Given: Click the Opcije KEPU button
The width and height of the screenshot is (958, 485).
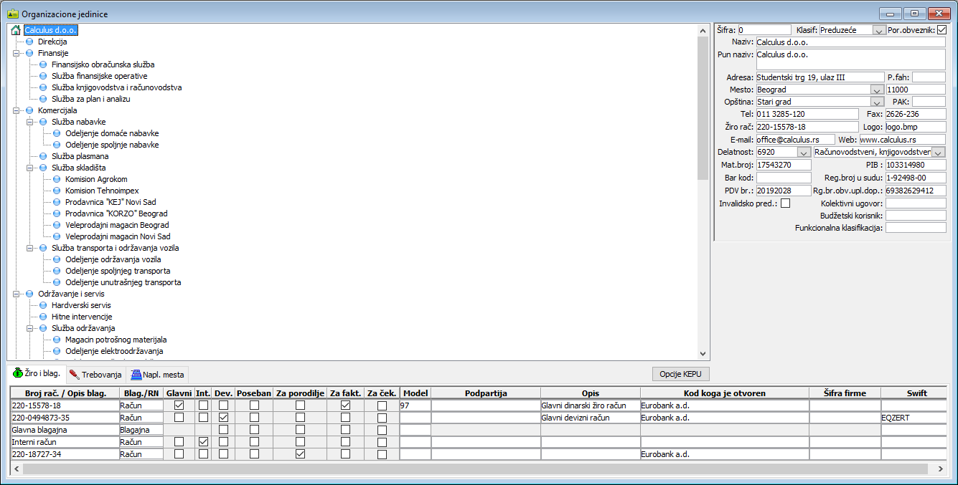Looking at the screenshot, I should coord(681,374).
